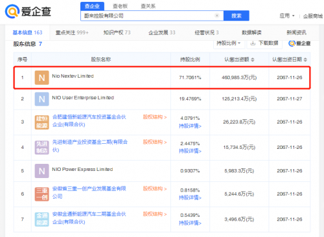
Task: Click the blue 搜索 button
Action: pyautogui.click(x=237, y=16)
